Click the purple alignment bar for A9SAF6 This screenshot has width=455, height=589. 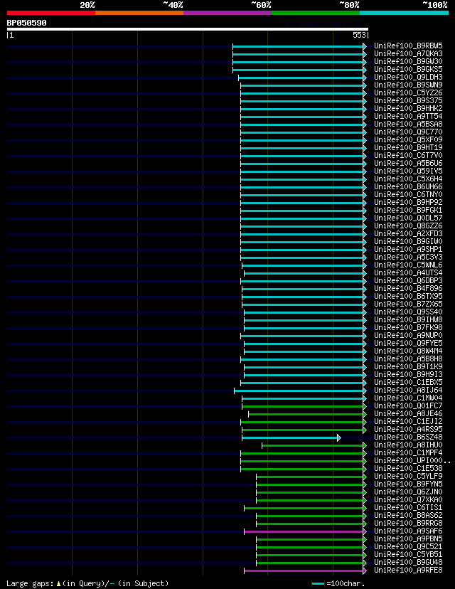(x=305, y=531)
